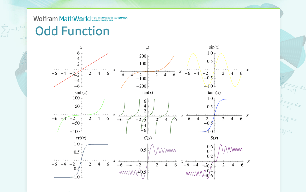Click the red linear x plot

point(81,70)
